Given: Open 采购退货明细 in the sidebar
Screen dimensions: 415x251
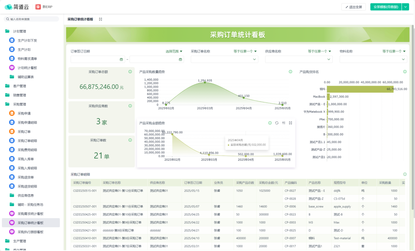Looking at the screenshot, I should [27, 186].
